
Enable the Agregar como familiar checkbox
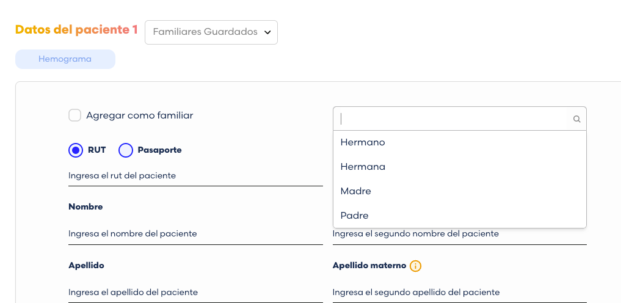pos(75,115)
